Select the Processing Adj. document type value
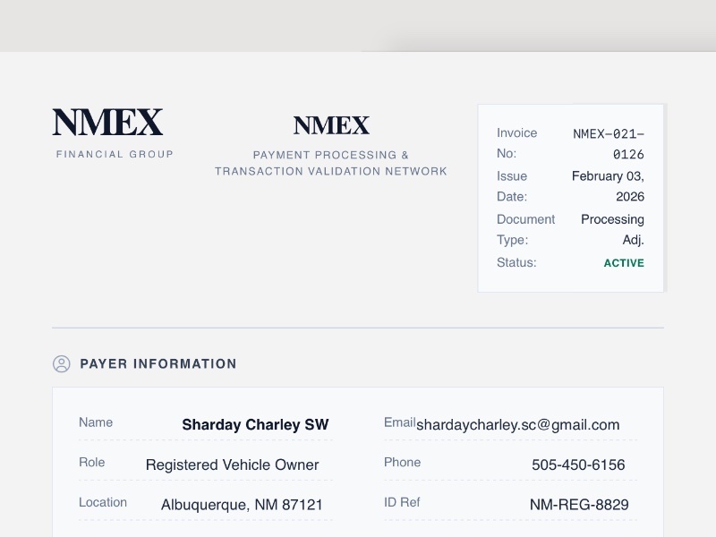This screenshot has height=537, width=716. tap(613, 229)
